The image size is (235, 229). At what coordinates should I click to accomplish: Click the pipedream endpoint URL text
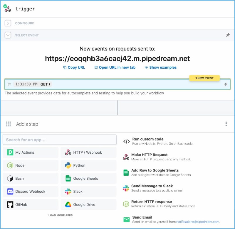point(117,58)
